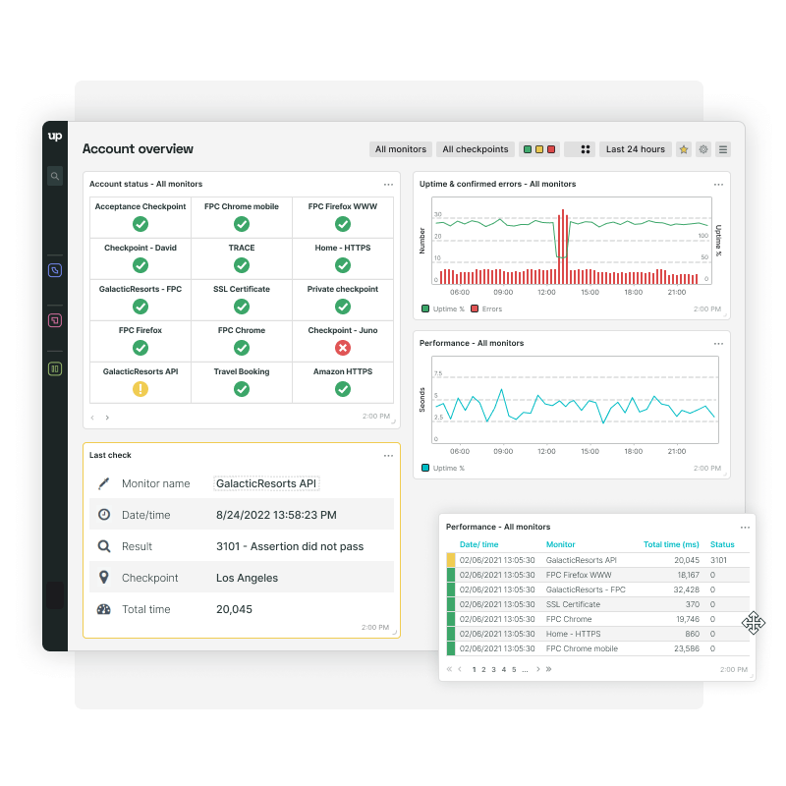Open dashboard settings via gear icon
This screenshot has height=786, width=786.
pyautogui.click(x=702, y=149)
